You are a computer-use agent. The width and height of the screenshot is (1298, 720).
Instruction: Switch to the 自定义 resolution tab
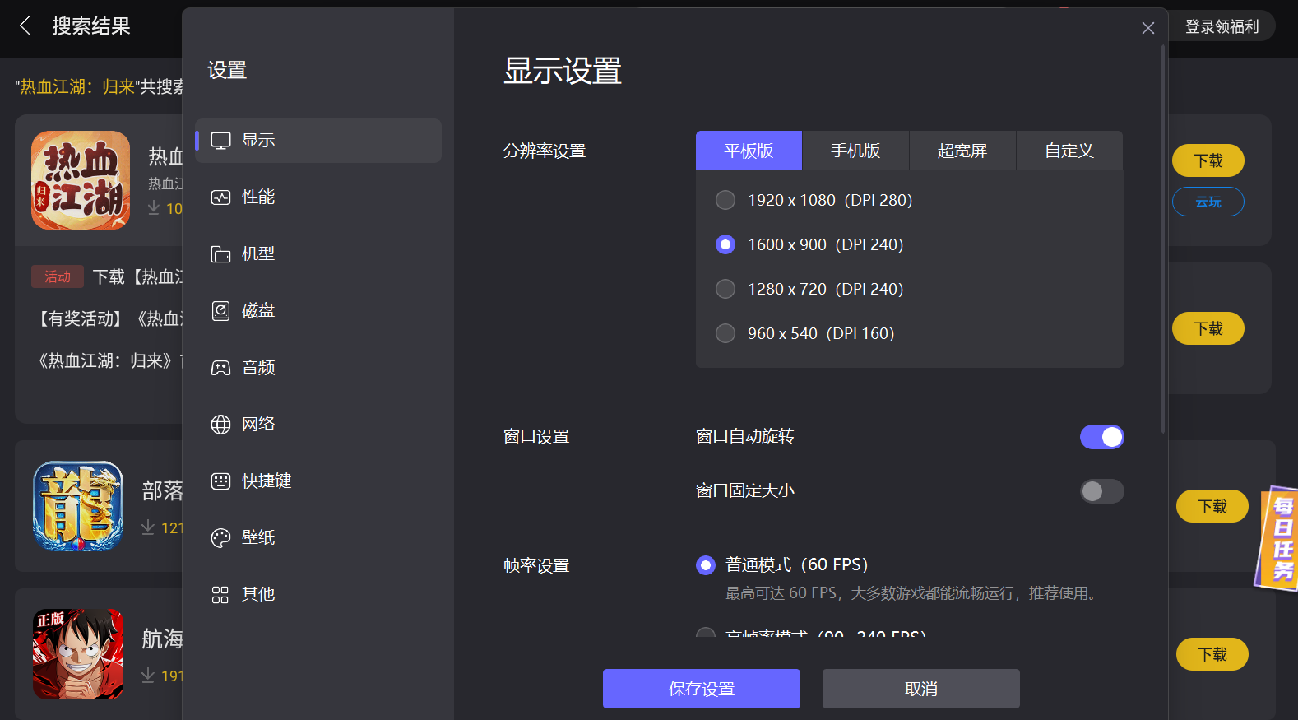click(x=1069, y=151)
